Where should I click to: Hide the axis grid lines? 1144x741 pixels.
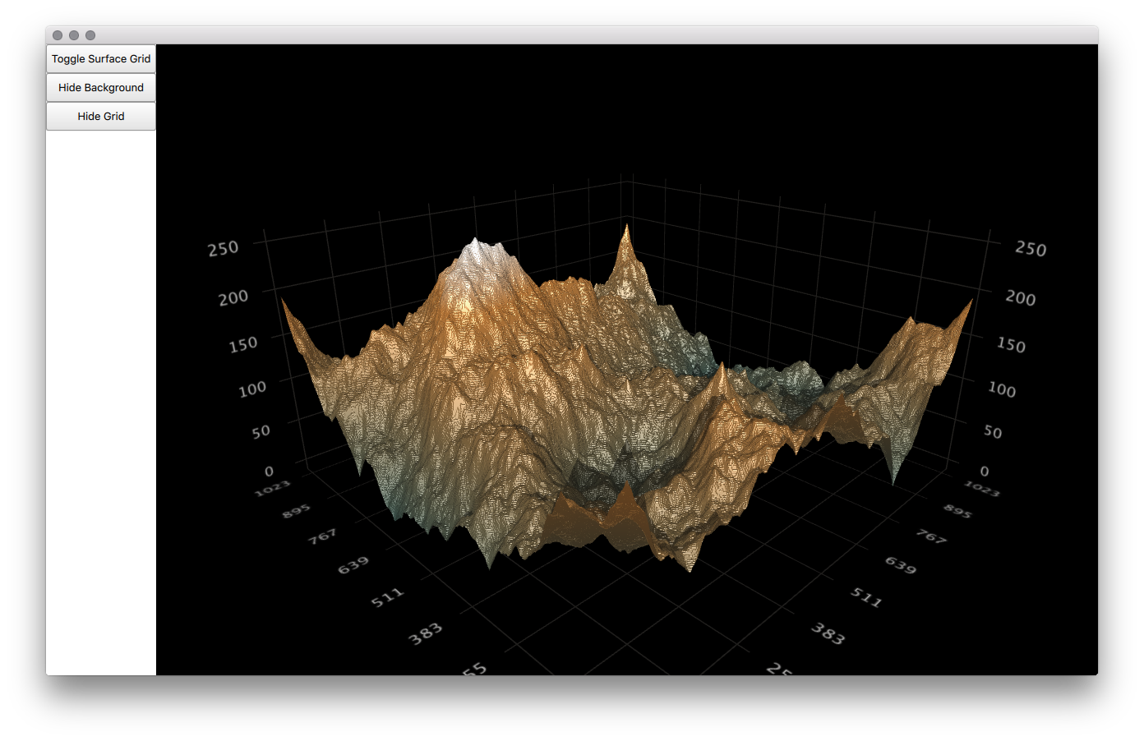(x=100, y=116)
